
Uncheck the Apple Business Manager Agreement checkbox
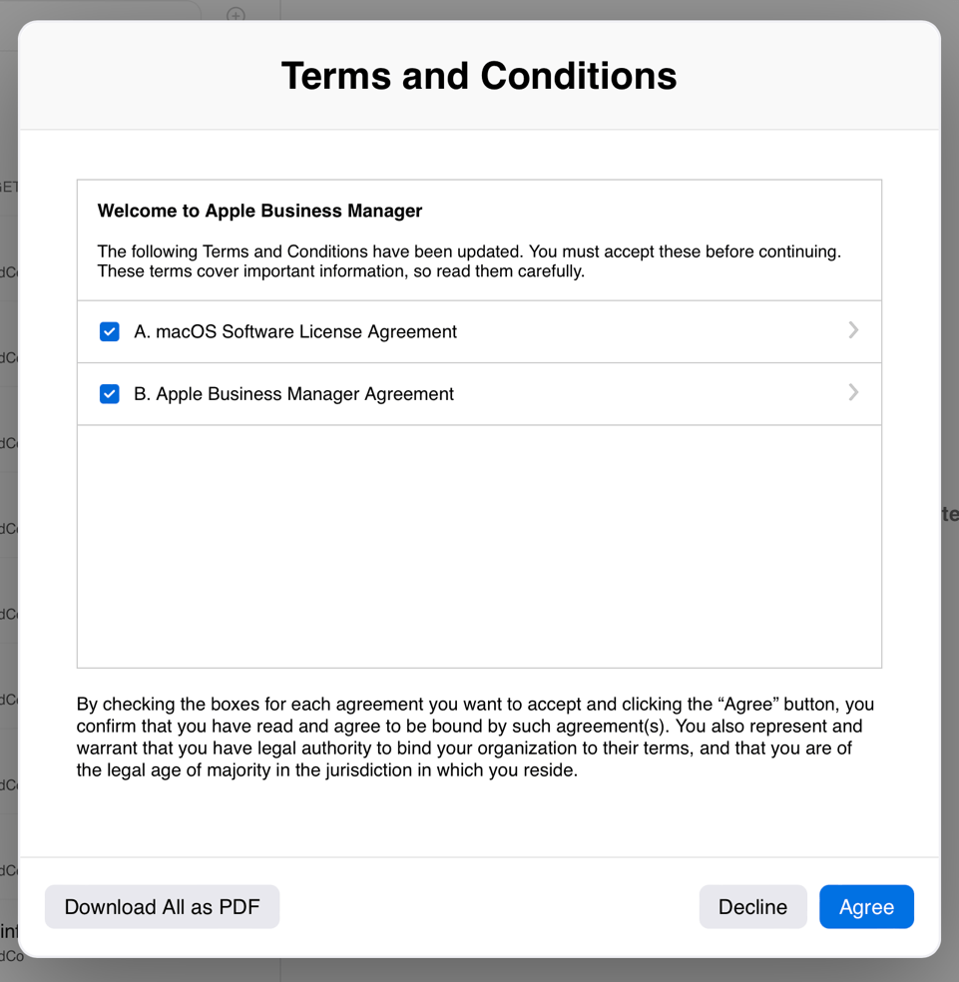[110, 394]
